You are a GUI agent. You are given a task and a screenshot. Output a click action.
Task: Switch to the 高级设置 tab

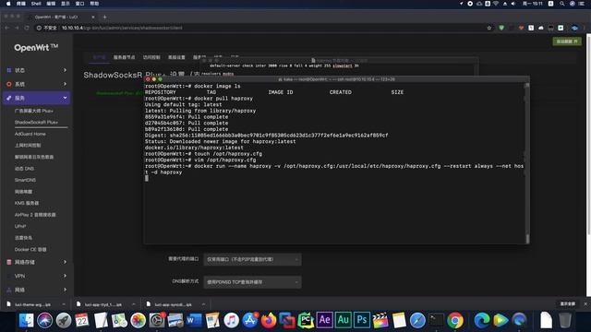tap(176, 57)
